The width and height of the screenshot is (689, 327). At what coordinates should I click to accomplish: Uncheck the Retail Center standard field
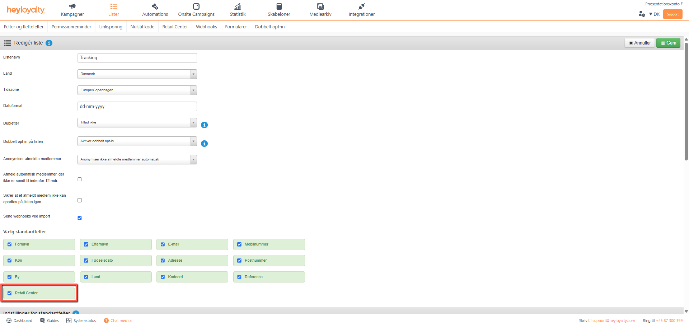coord(10,293)
